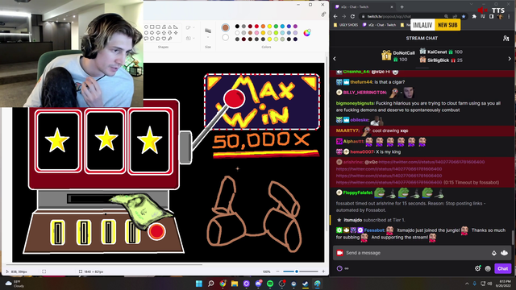This screenshot has width=516, height=290.
Task: Bookmark this page with the star icon
Action: pos(464,16)
